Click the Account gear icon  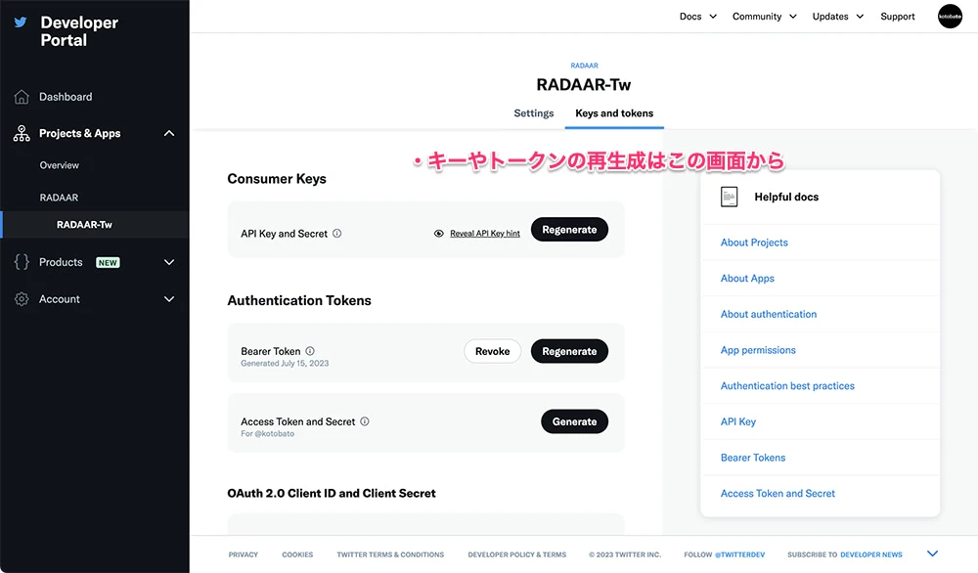pos(22,299)
